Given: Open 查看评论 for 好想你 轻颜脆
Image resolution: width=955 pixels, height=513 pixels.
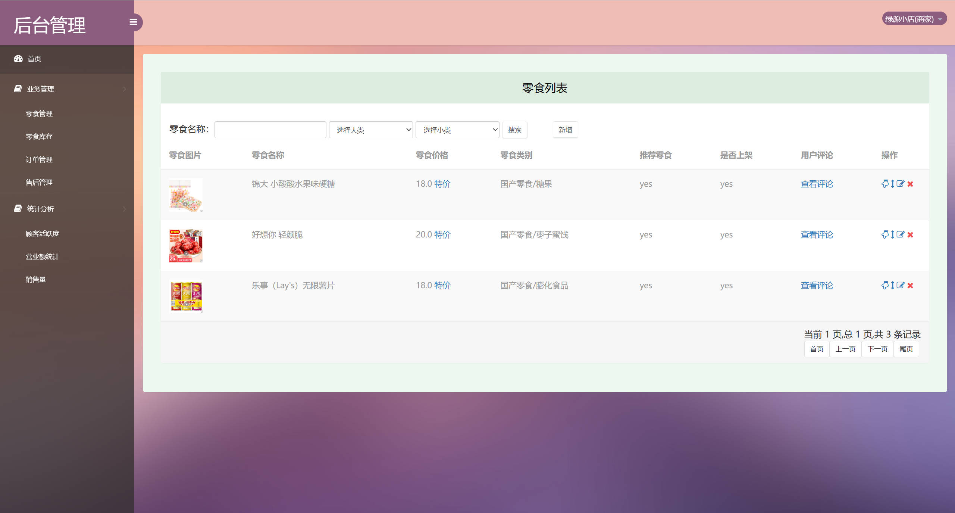Looking at the screenshot, I should click(817, 235).
